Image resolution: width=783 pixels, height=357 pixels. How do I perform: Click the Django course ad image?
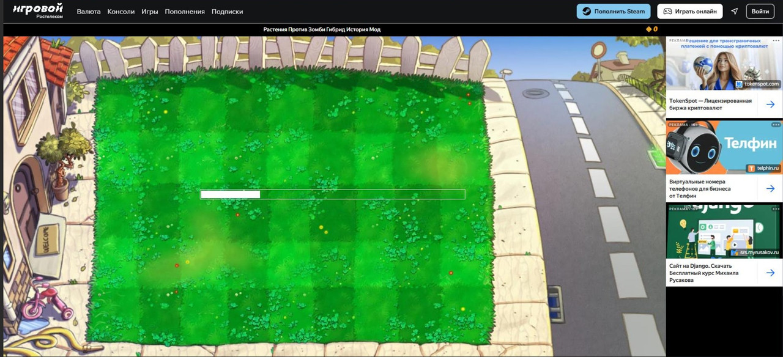click(724, 232)
